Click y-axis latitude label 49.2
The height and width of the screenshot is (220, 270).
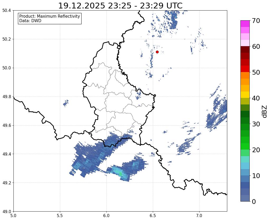(7, 183)
